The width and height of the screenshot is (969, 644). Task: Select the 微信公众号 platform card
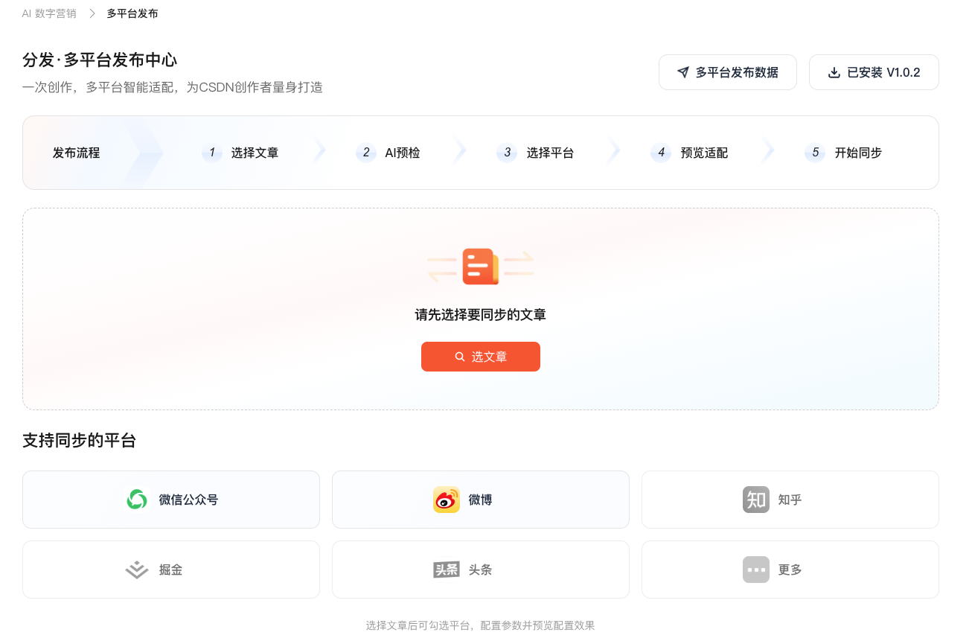point(171,500)
